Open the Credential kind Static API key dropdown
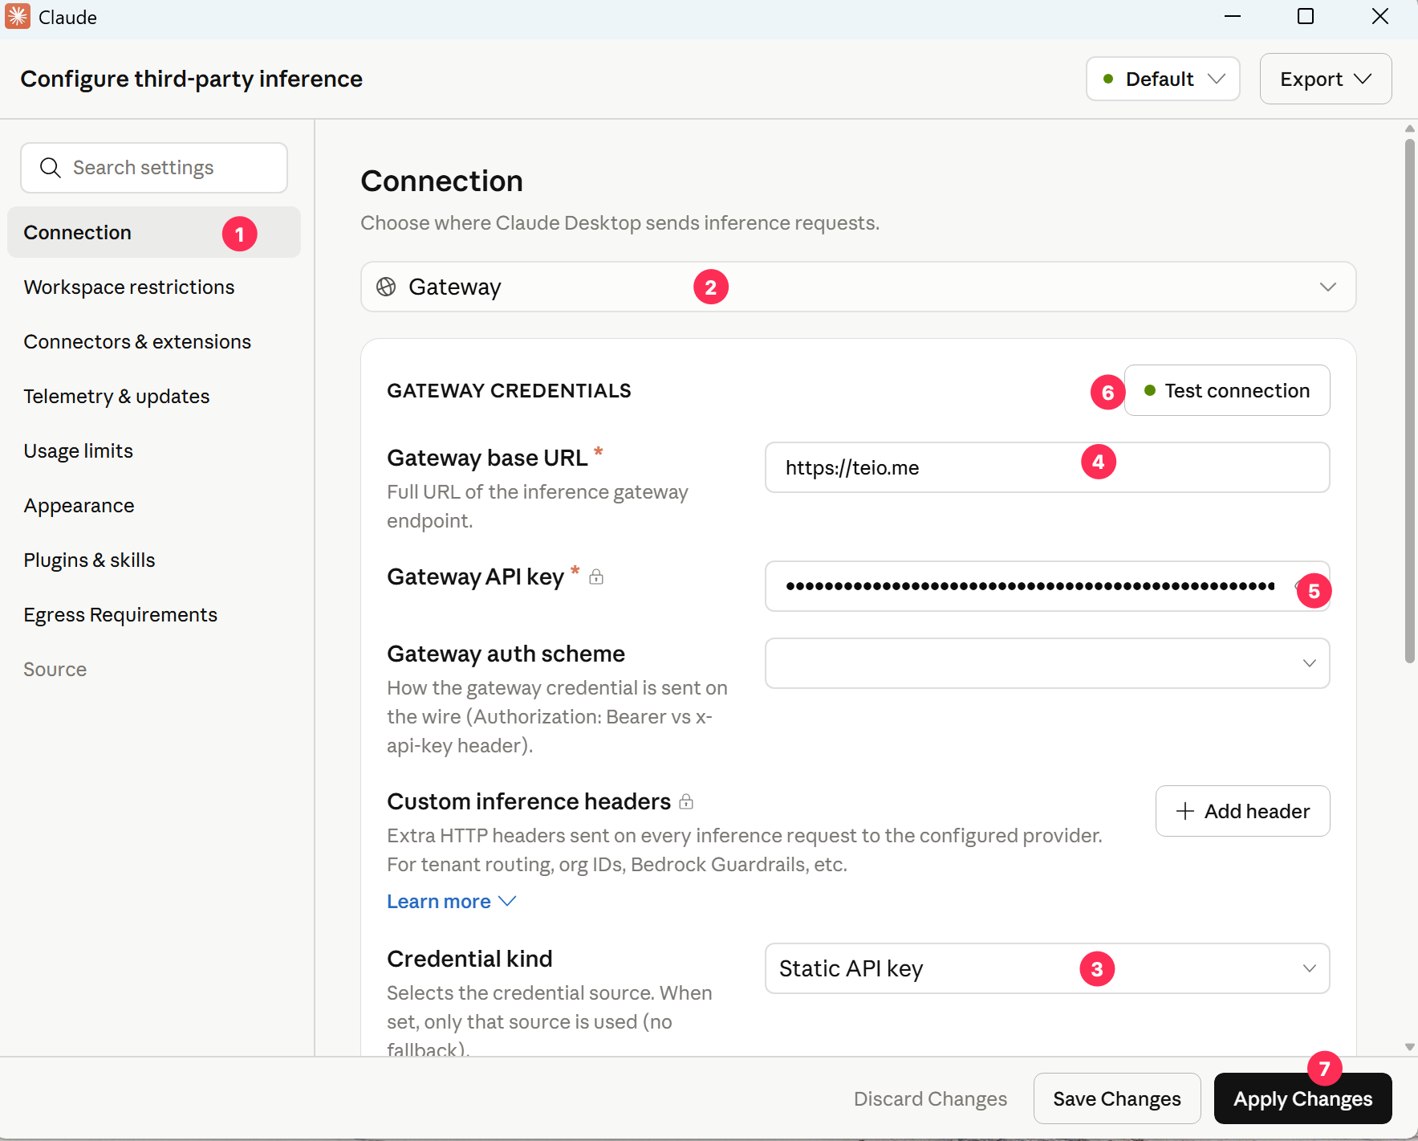 pyautogui.click(x=1047, y=968)
